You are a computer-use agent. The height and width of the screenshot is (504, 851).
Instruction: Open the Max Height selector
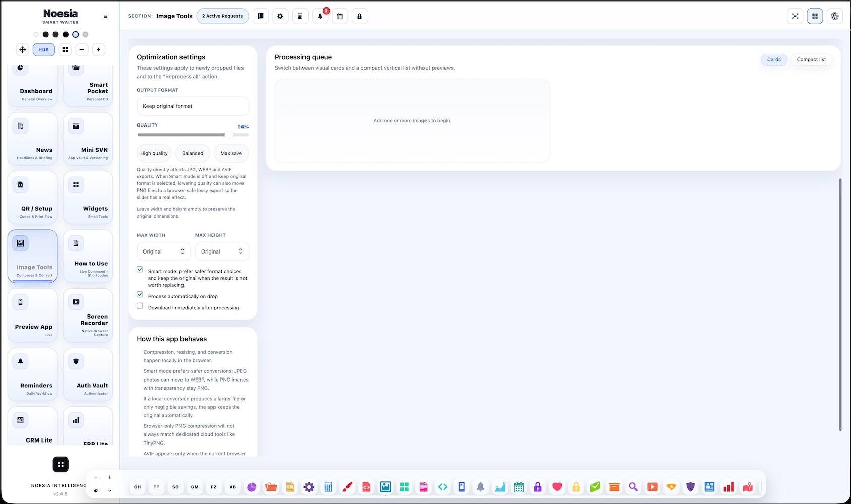pos(222,251)
